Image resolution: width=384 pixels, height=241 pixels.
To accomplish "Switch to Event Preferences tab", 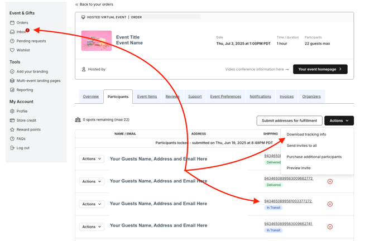I will (225, 97).
